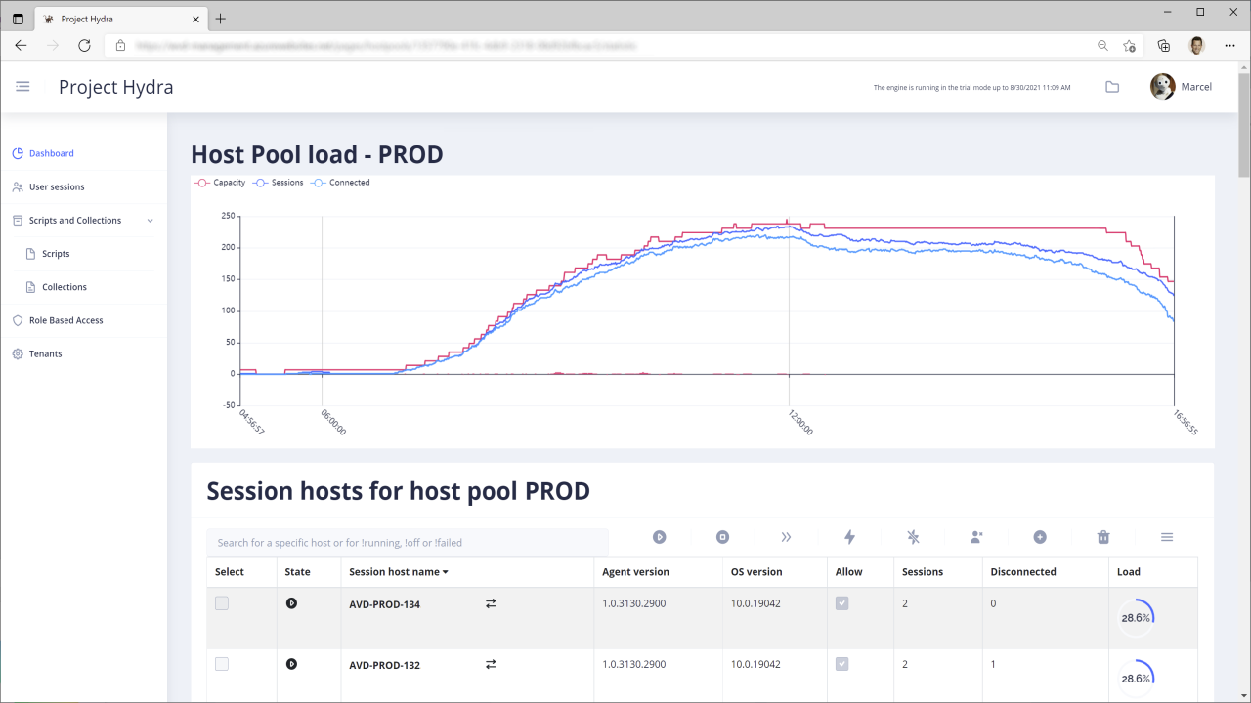Viewport: 1251px width, 703px height.
Task: Click the crossed-out lightning bolt icon
Action: pos(913,537)
